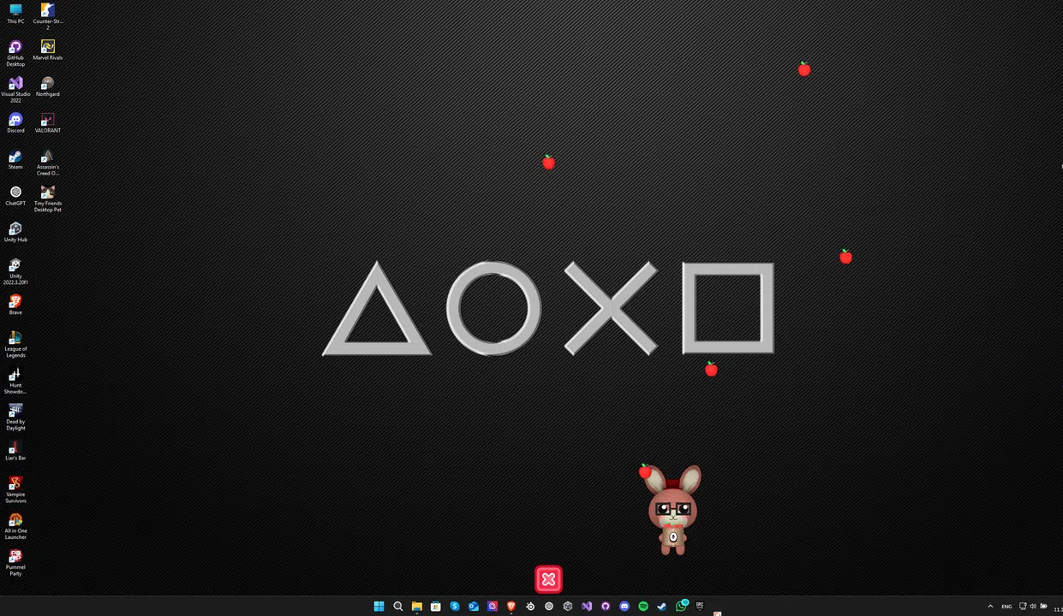
Task: Open Spotify from the taskbar
Action: [x=643, y=607]
